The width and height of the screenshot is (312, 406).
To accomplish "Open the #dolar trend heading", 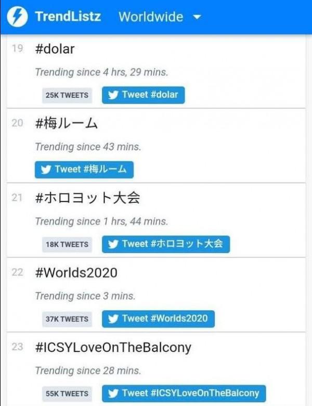I will (x=55, y=49).
